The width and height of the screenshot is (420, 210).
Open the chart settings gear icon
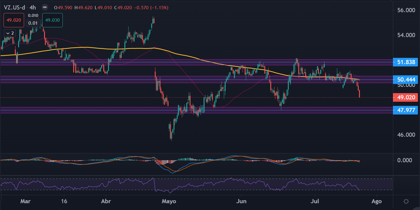(x=406, y=201)
